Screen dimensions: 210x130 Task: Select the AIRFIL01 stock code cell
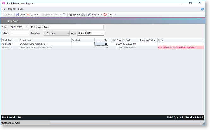(10, 44)
